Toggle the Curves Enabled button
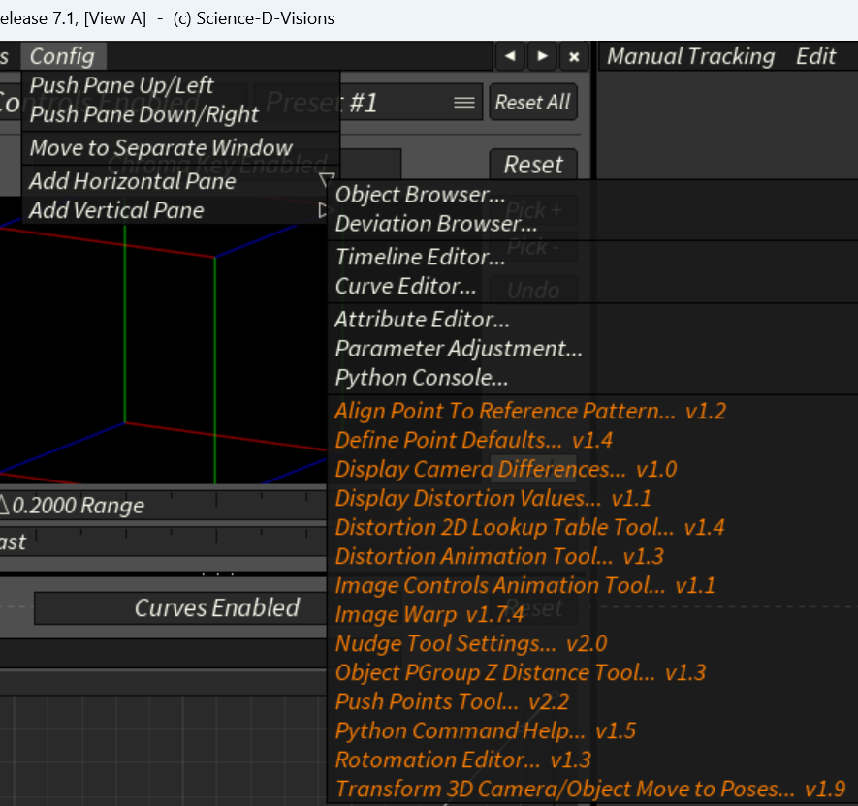Viewport: 858px width, 806px height. [x=180, y=608]
